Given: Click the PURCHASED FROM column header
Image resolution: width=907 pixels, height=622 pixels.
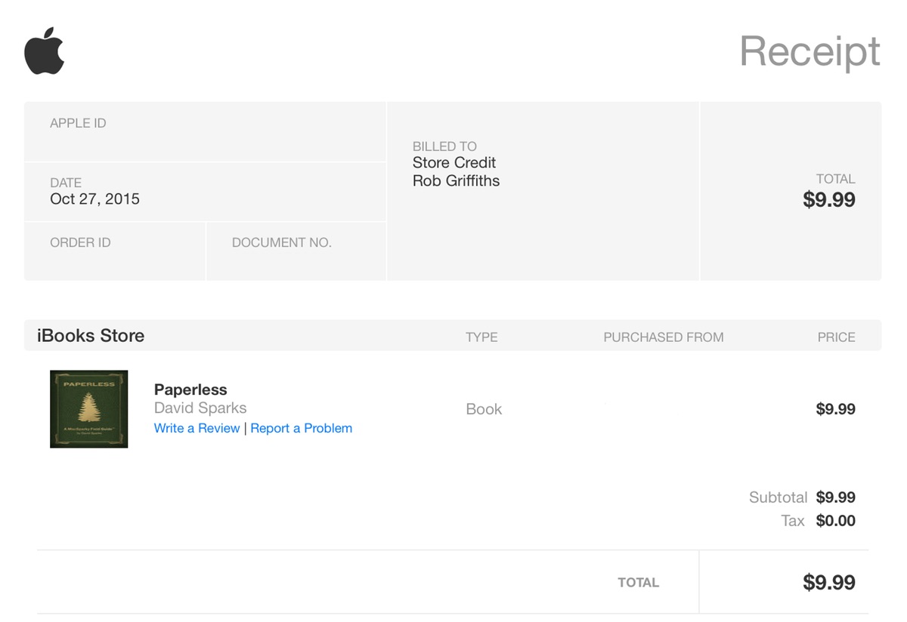Looking at the screenshot, I should click(664, 337).
